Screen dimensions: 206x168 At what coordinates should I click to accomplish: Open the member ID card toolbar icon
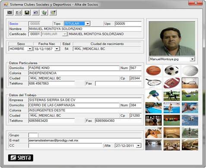pos(19,12)
